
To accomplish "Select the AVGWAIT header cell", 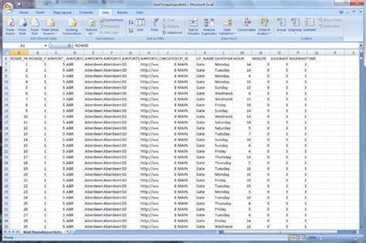I will click(280, 58).
